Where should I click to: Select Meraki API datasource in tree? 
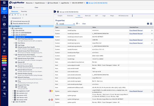pyautogui.click(x=21, y=62)
